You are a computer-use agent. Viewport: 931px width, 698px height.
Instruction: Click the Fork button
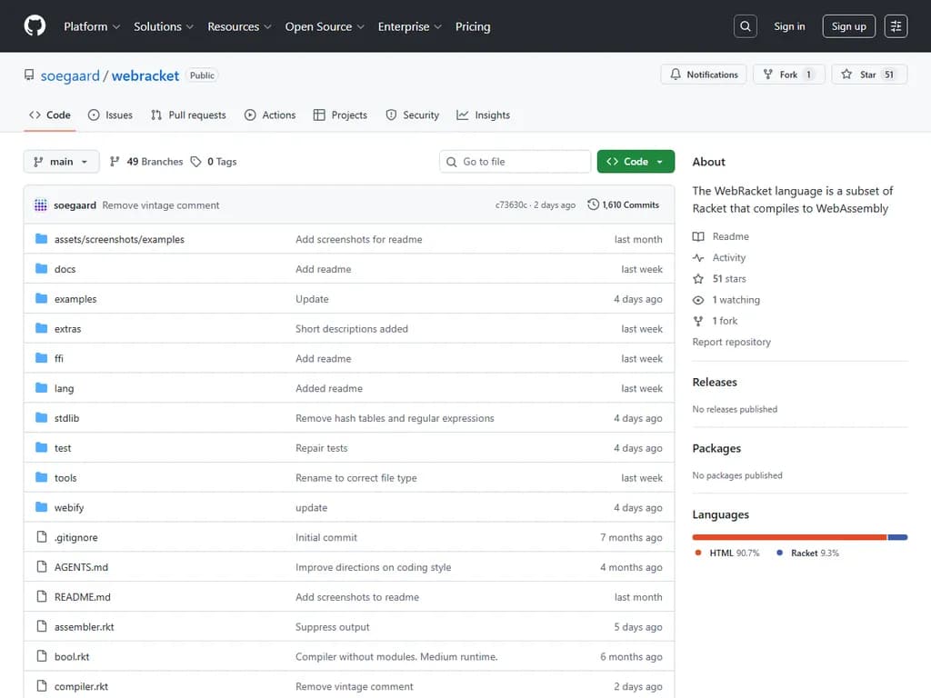(787, 75)
